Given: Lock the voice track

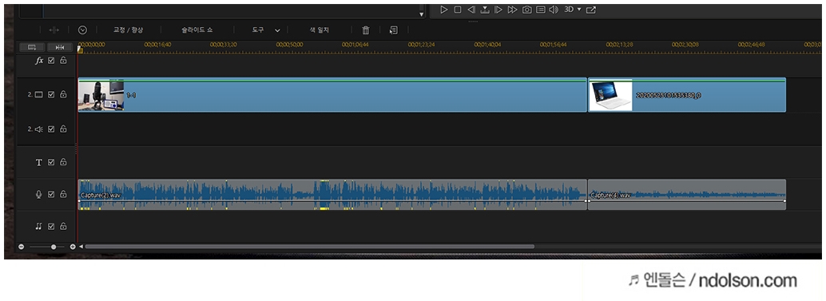Looking at the screenshot, I should (x=63, y=194).
